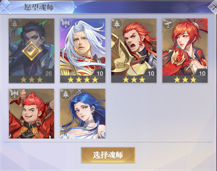The height and width of the screenshot is (171, 217).
Task: Select the shouting gold-armored warrior card
Action: 134,51
